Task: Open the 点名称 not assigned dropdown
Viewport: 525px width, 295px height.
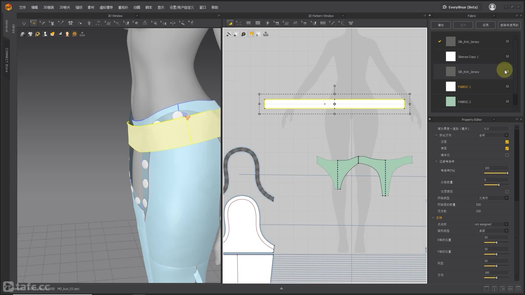Action: coord(491,224)
